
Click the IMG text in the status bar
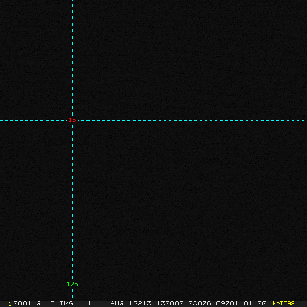click(x=67, y=303)
